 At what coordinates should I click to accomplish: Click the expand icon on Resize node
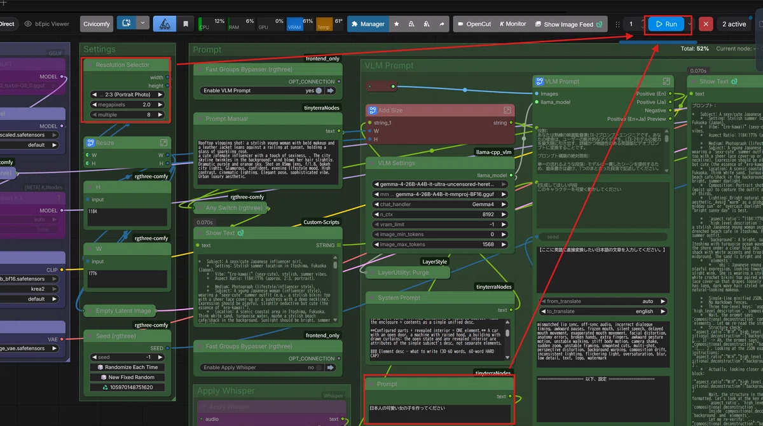(x=163, y=143)
